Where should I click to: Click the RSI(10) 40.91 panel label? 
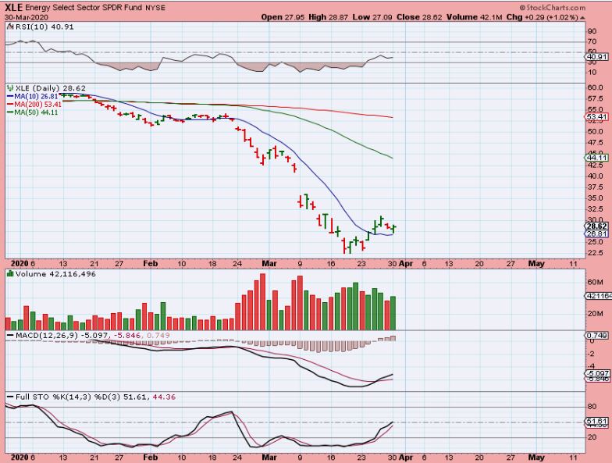(x=44, y=27)
